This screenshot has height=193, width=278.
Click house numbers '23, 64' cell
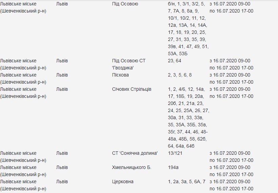[174, 61]
